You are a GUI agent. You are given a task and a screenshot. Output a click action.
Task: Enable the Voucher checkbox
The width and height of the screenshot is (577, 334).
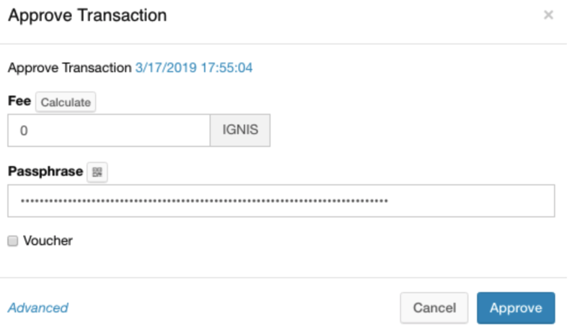12,241
